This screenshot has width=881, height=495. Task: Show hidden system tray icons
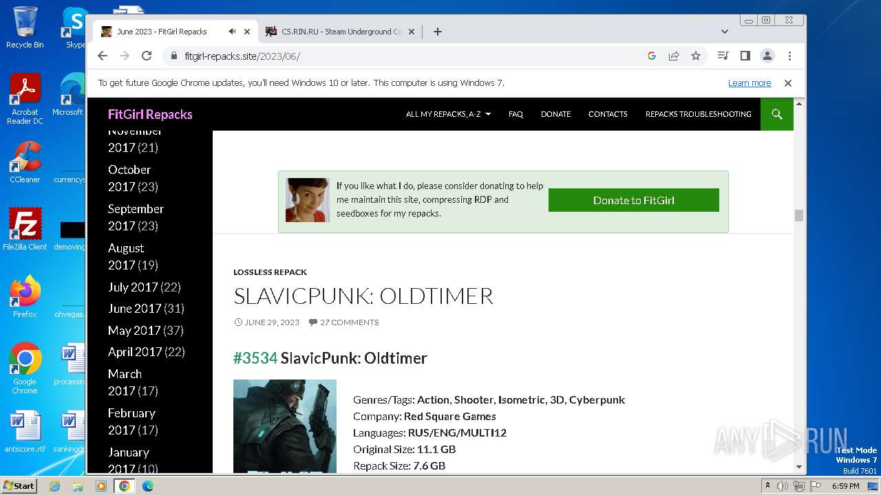(x=767, y=486)
